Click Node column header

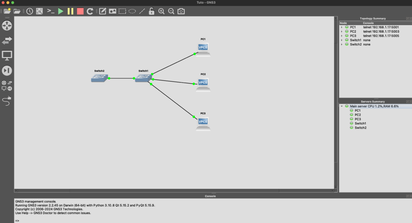tap(351, 23)
